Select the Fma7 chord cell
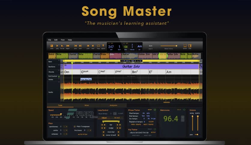 (x=123, y=72)
